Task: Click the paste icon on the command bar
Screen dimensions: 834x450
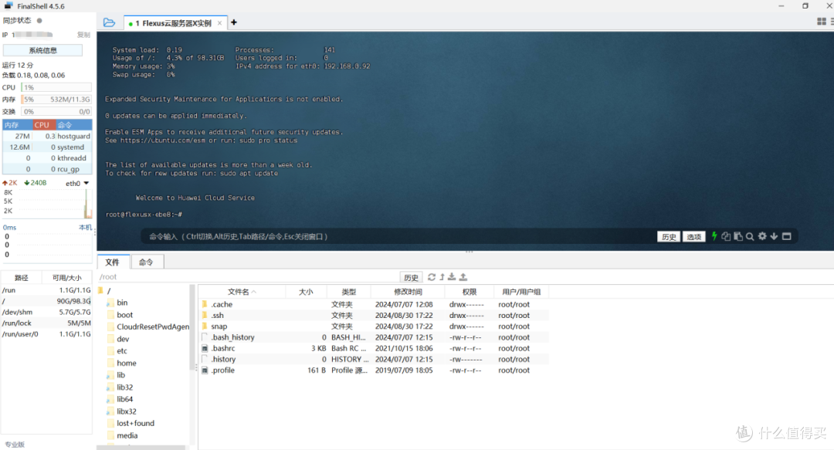Action: [x=738, y=235]
